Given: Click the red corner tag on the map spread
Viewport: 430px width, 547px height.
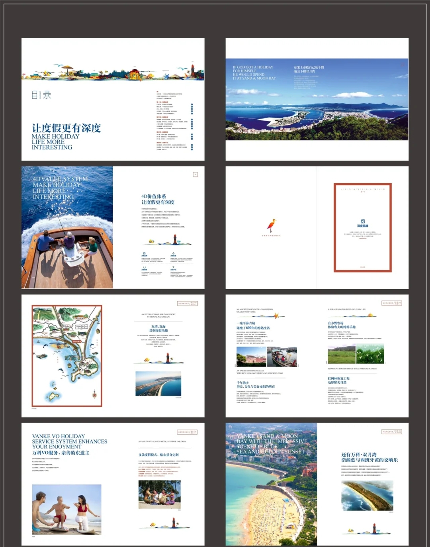Looking at the screenshot, I should [187, 304].
